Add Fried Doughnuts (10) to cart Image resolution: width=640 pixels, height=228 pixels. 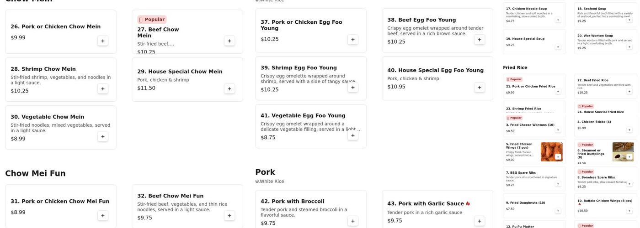558,211
